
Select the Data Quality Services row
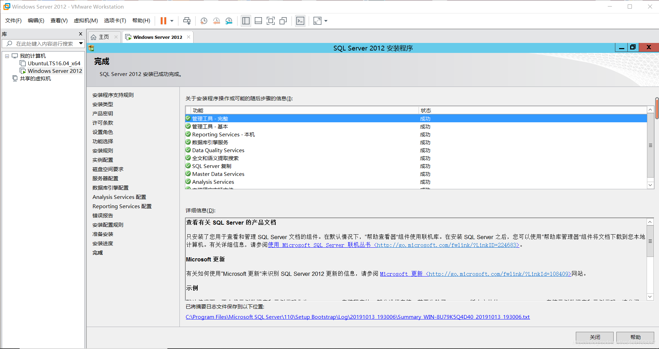pos(416,150)
